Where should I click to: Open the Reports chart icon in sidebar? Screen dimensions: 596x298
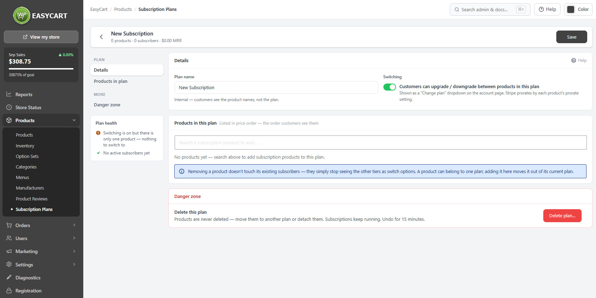9,94
